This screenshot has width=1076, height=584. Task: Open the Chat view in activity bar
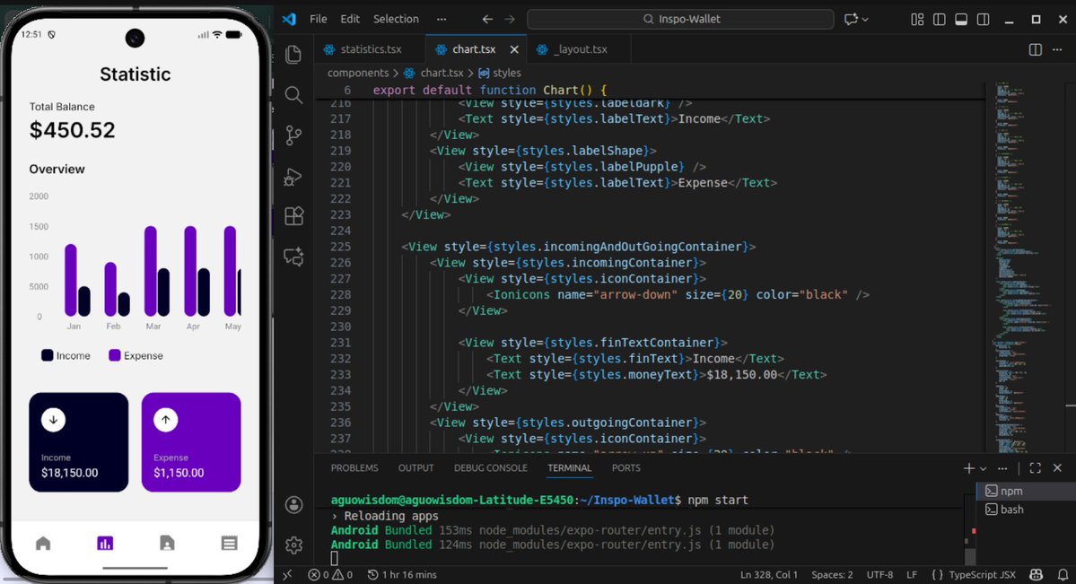[293, 257]
